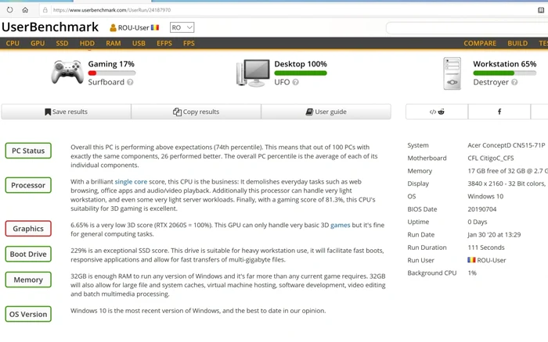This screenshot has height=342, width=548.
Task: Click the red Graphics section button
Action: point(28,229)
